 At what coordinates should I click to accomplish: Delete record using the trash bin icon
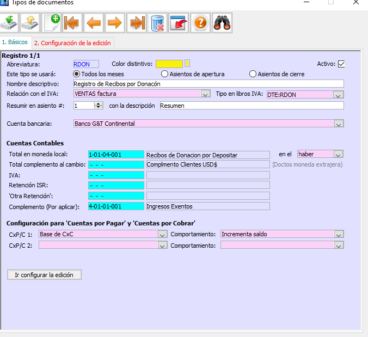[x=157, y=23]
